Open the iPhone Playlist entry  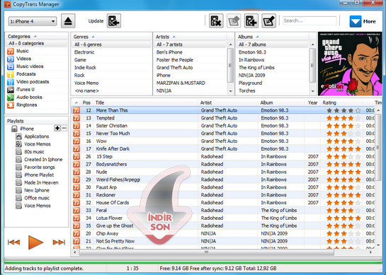click(x=39, y=175)
